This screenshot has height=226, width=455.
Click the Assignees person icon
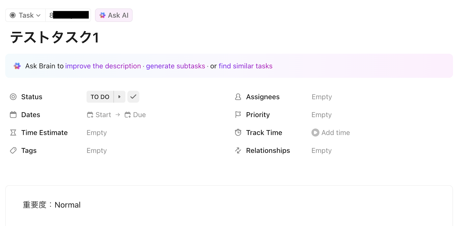[x=238, y=97]
